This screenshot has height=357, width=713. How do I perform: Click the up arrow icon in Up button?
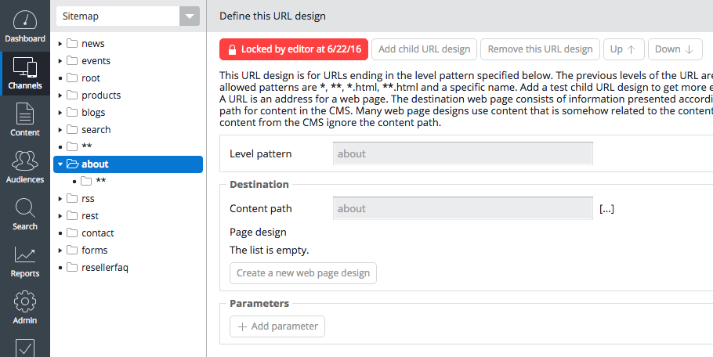point(632,49)
